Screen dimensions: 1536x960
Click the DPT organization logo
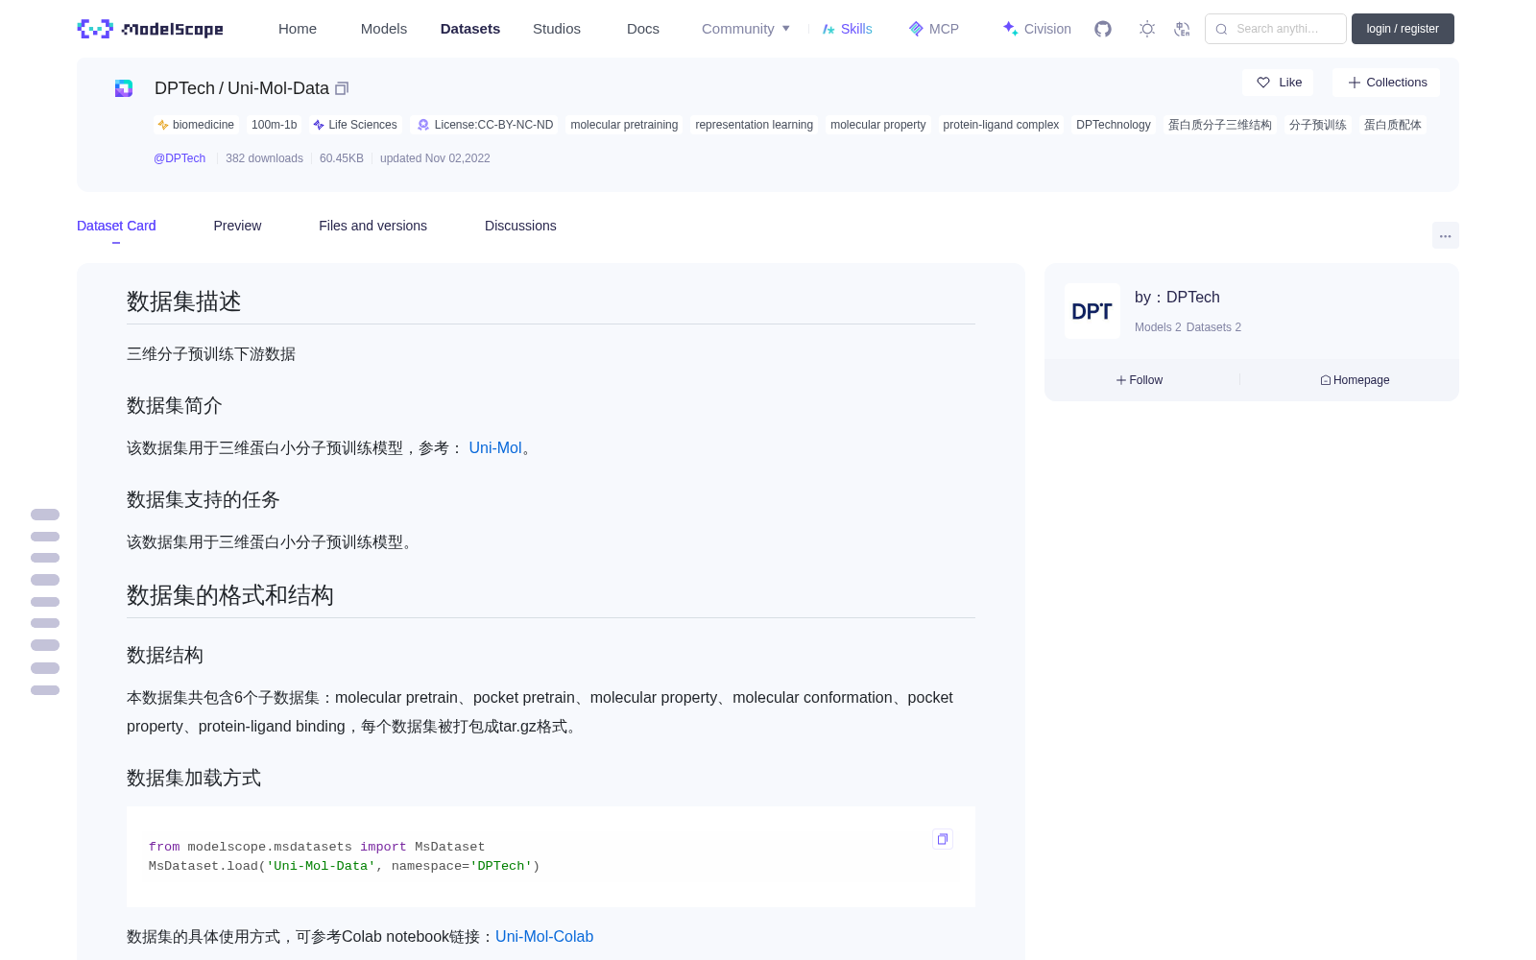tap(1092, 311)
